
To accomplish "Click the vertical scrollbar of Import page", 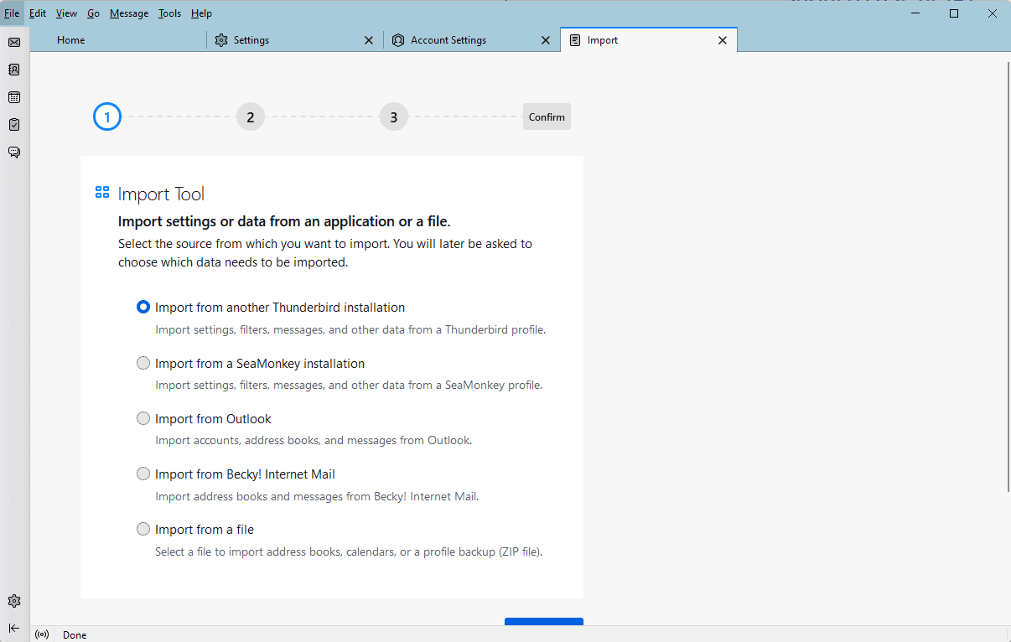I will 1007,277.
